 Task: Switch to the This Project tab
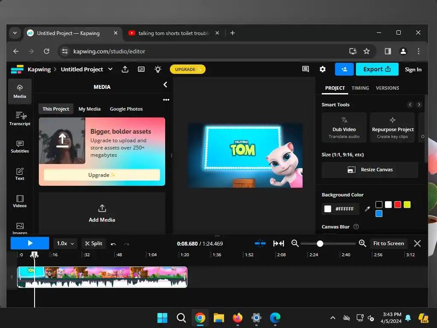click(56, 109)
